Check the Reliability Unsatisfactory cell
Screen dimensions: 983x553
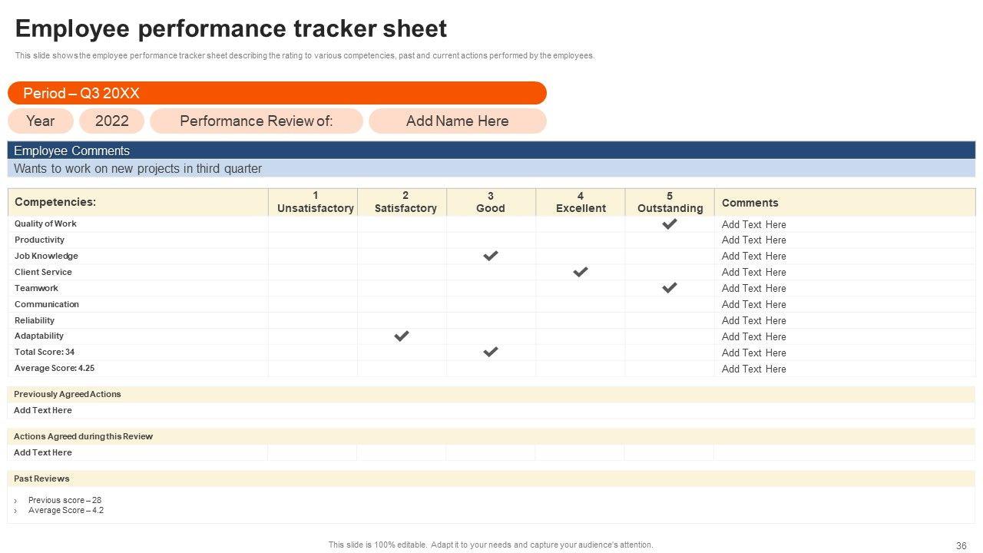[x=313, y=320]
